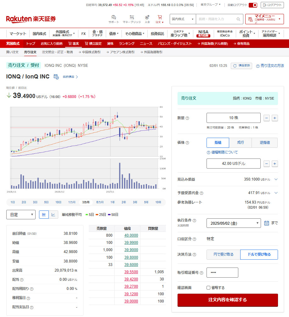Viewport: 289px width, 317px height.
Task: Click the calendar icon beside execution date
Action: [267, 223]
